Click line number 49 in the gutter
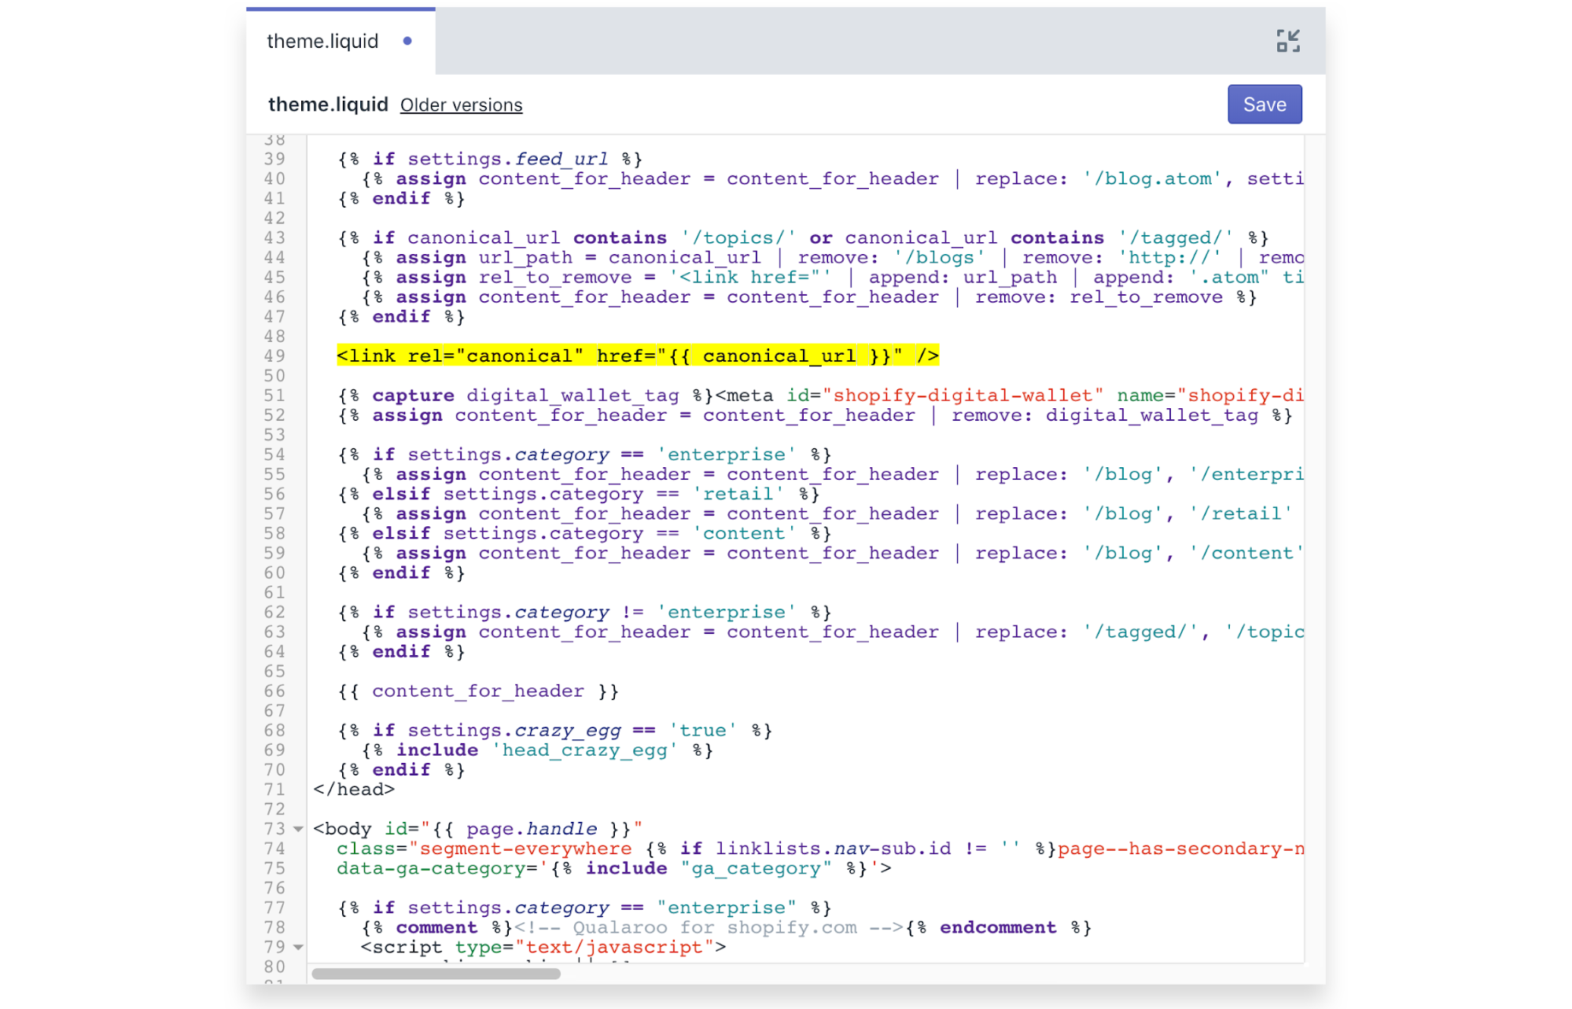 pyautogui.click(x=274, y=356)
